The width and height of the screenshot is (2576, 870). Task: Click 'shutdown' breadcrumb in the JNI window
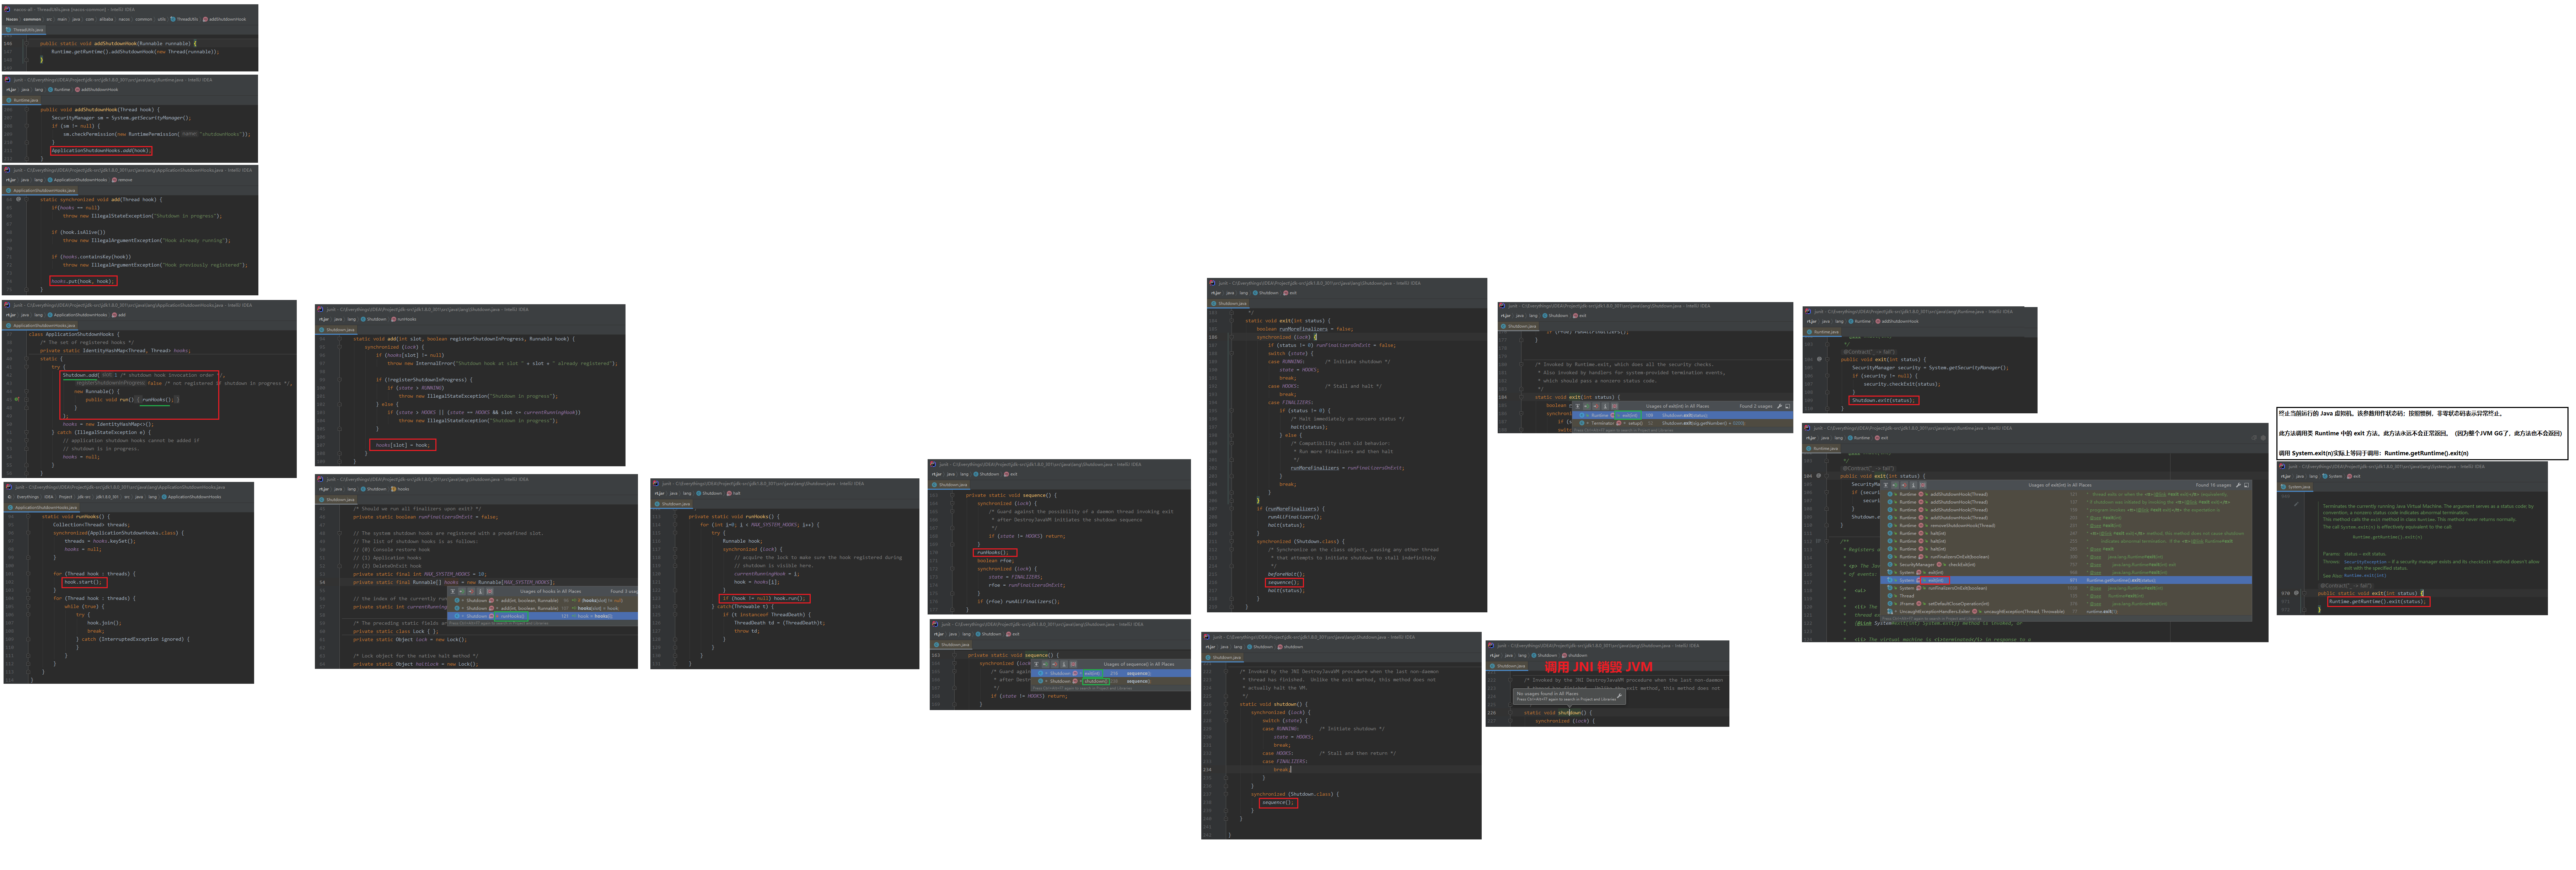(x=1575, y=656)
